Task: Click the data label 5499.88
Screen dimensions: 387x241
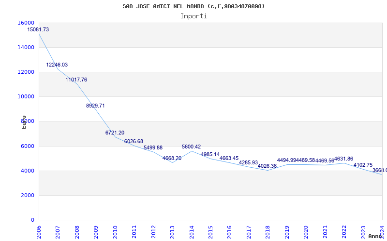Action: [x=153, y=147]
